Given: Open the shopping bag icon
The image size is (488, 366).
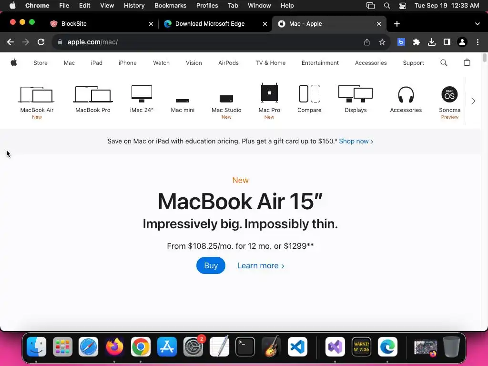Looking at the screenshot, I should tap(467, 62).
